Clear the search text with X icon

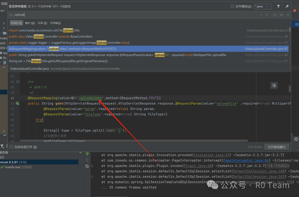coord(261,15)
